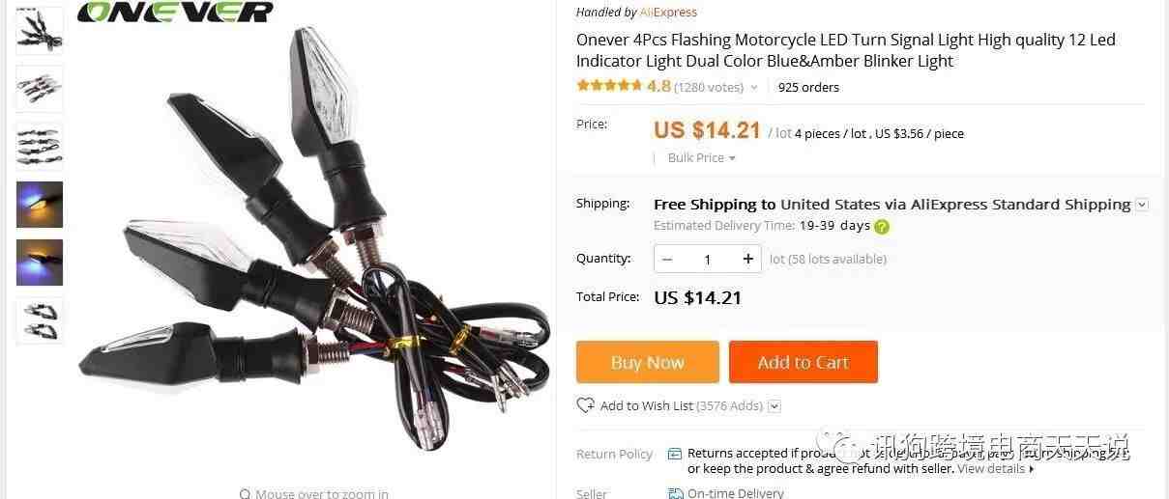Click the green help icon beside delivery time
1169x499 pixels.
click(882, 227)
